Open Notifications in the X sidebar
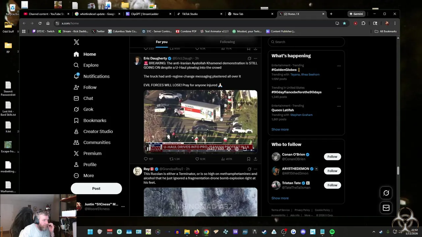The height and width of the screenshot is (237, 422). pyautogui.click(x=92, y=76)
